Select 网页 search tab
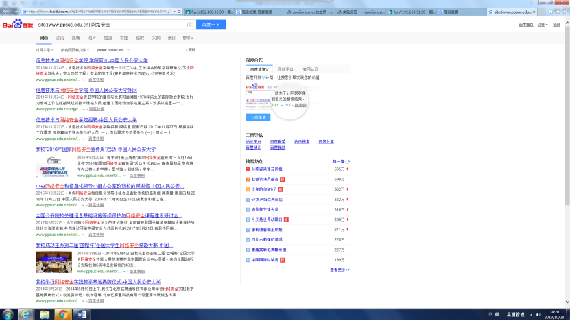 click(x=44, y=38)
